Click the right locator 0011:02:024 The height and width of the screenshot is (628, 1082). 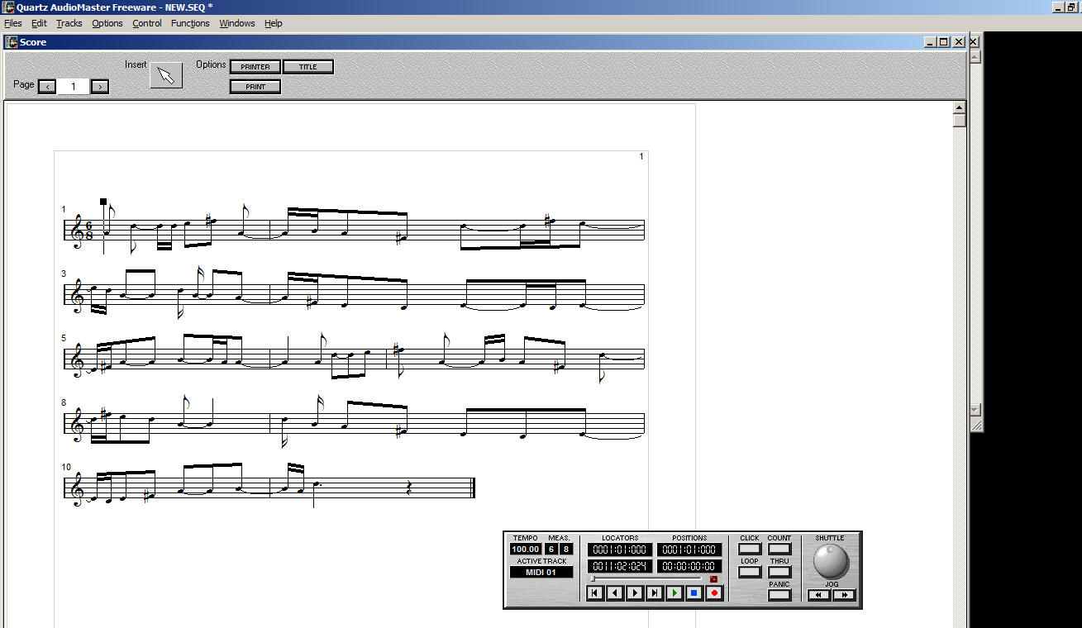620,566
